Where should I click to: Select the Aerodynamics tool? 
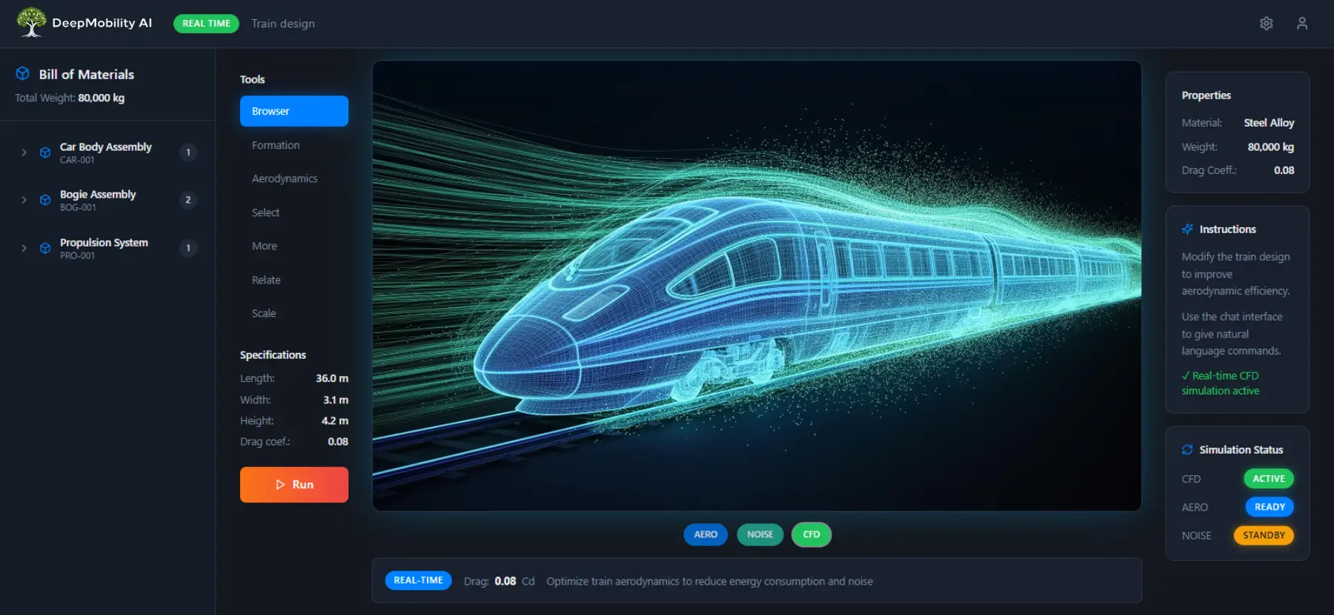click(294, 178)
